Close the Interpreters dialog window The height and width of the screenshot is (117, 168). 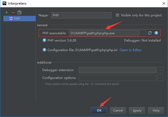coord(164,3)
